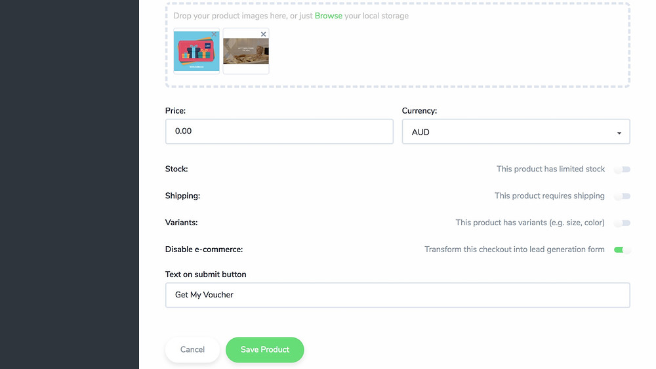Image resolution: width=656 pixels, height=369 pixels.
Task: Turn on the product variants toggle
Action: tap(622, 223)
